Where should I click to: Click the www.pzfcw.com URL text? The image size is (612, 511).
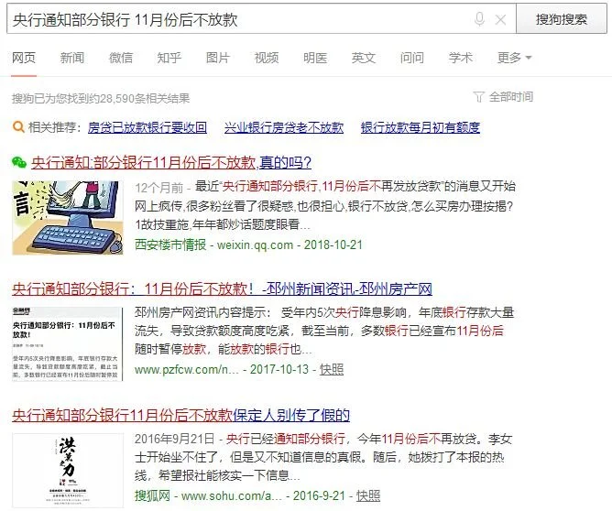click(x=187, y=369)
